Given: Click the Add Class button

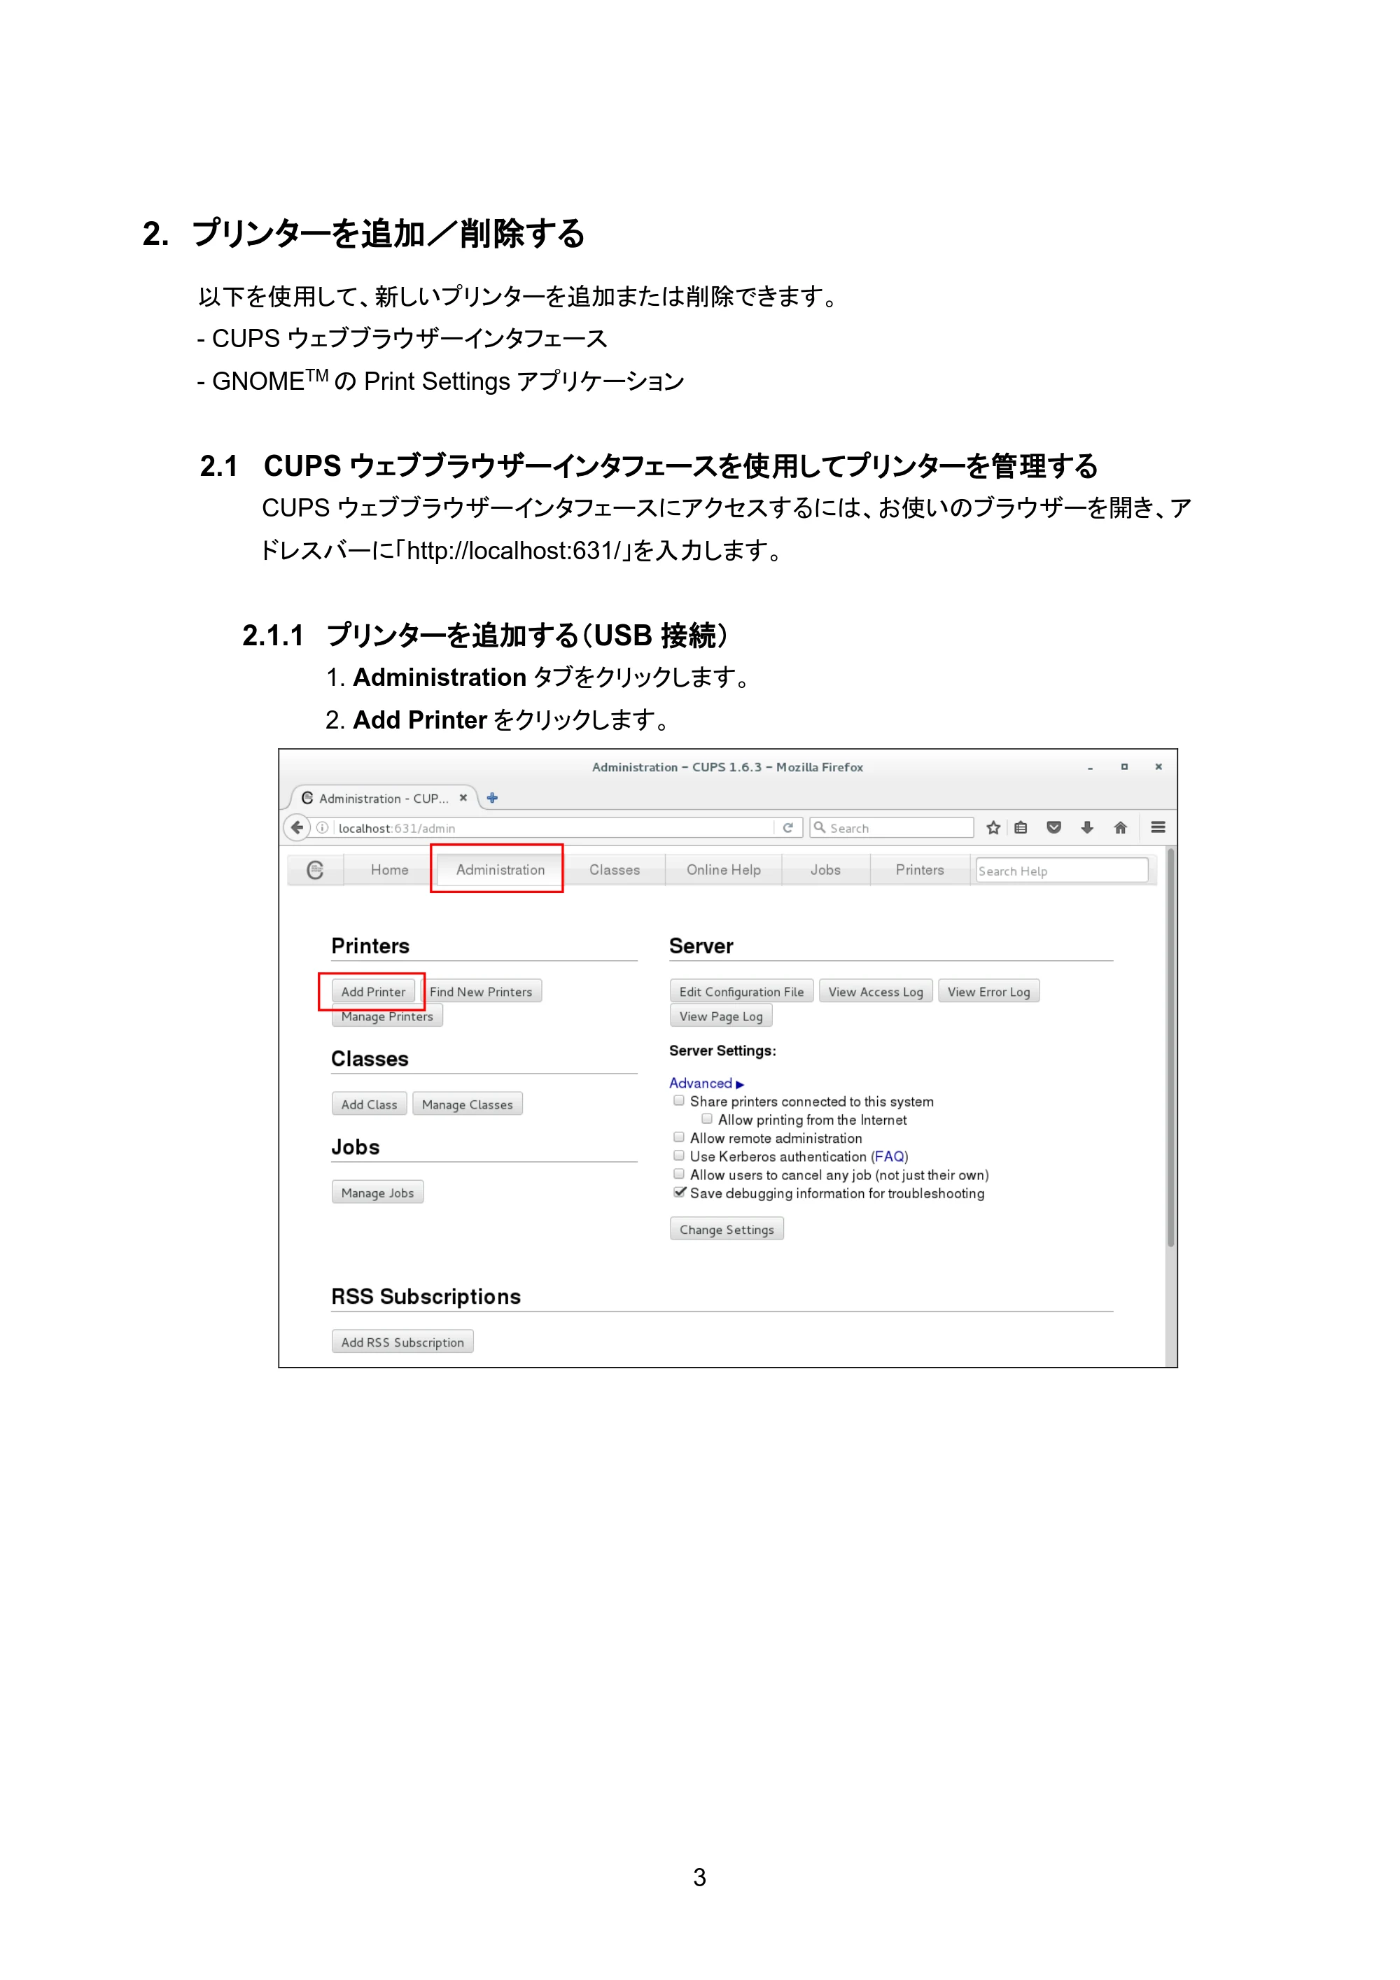Looking at the screenshot, I should [369, 1104].
